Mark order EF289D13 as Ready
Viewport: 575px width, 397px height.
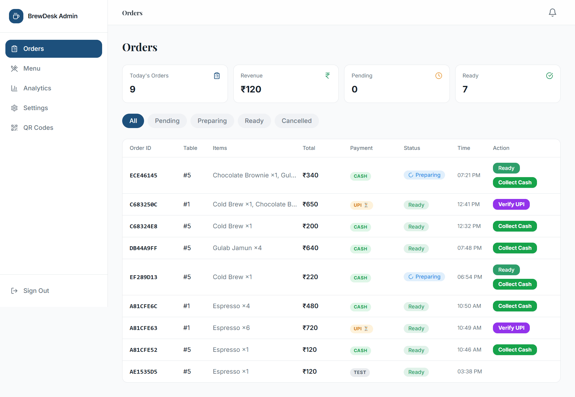[506, 270]
